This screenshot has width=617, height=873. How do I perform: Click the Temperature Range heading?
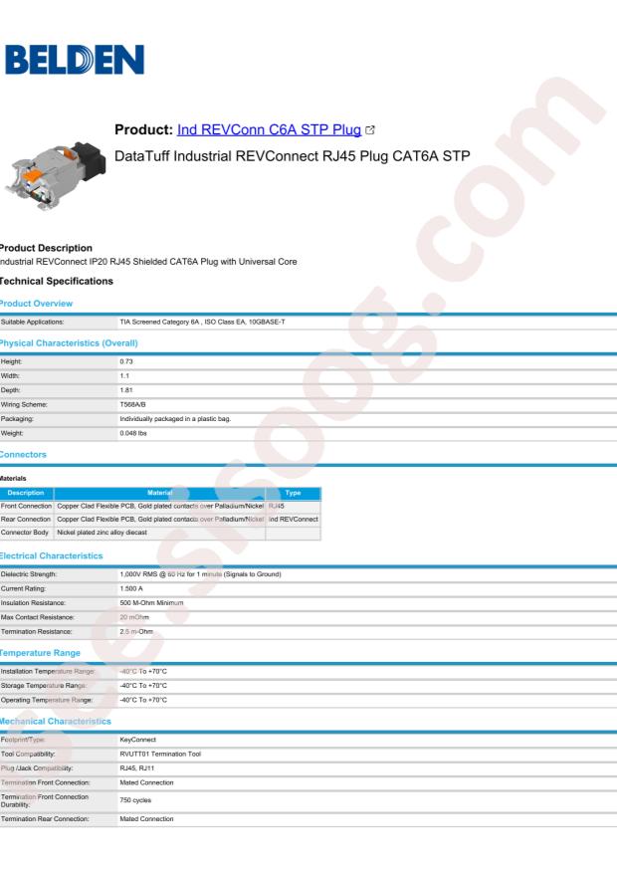(x=40, y=653)
